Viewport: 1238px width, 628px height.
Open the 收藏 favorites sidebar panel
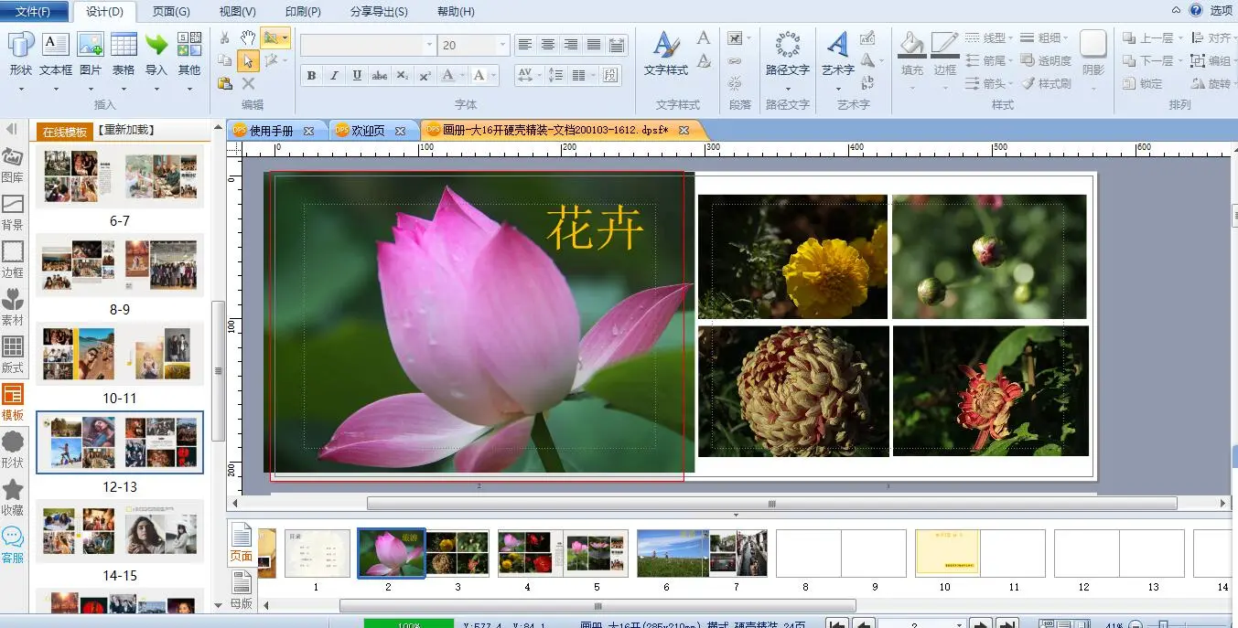pos(13,498)
